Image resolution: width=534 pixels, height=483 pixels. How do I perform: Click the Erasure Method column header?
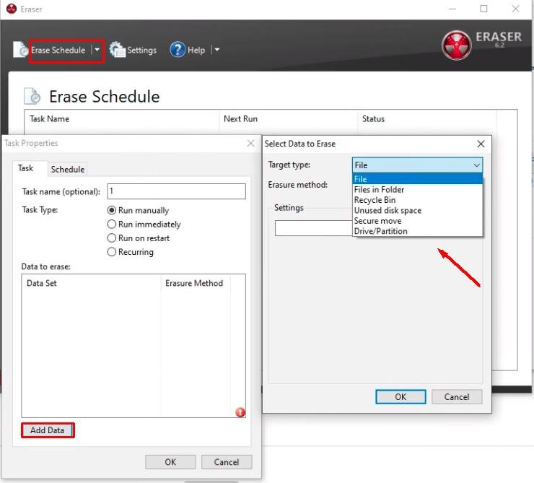coord(196,283)
